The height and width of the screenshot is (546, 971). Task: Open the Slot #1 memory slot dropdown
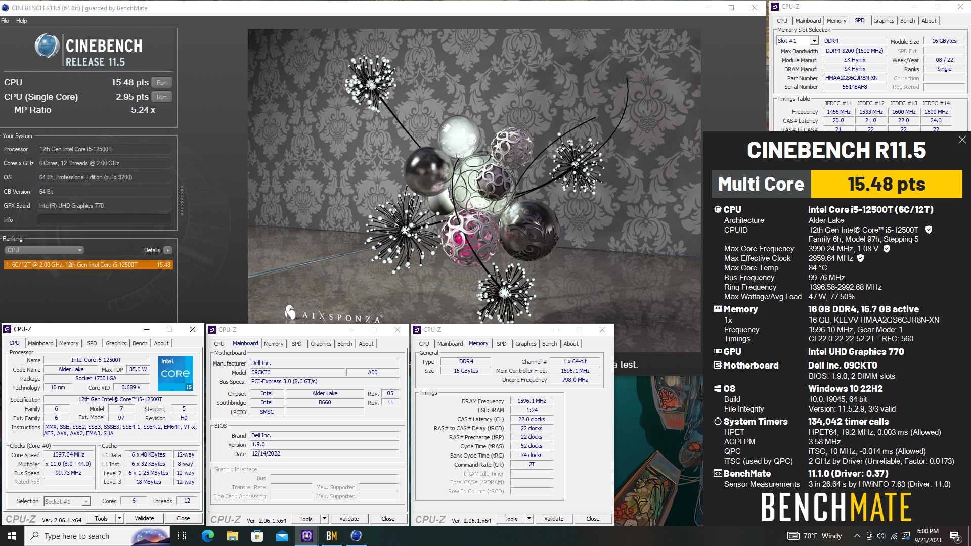coord(814,41)
